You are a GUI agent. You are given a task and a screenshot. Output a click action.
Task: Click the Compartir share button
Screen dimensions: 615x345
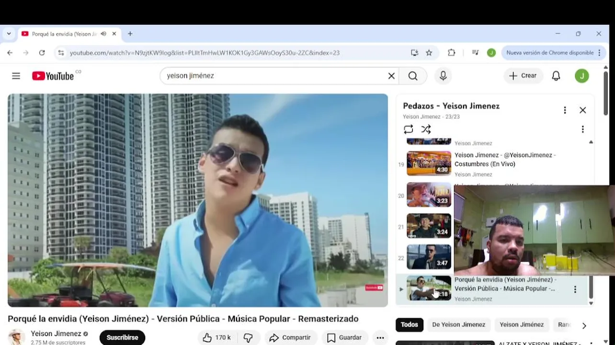[x=290, y=338]
